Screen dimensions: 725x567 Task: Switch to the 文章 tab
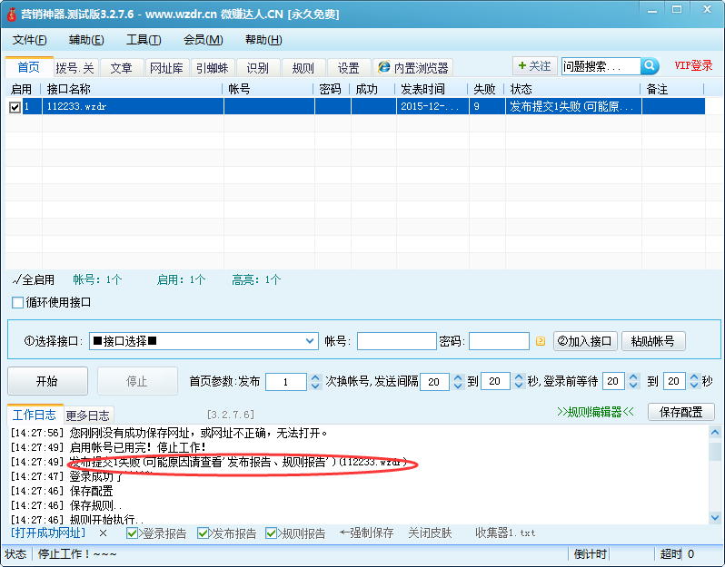[121, 68]
